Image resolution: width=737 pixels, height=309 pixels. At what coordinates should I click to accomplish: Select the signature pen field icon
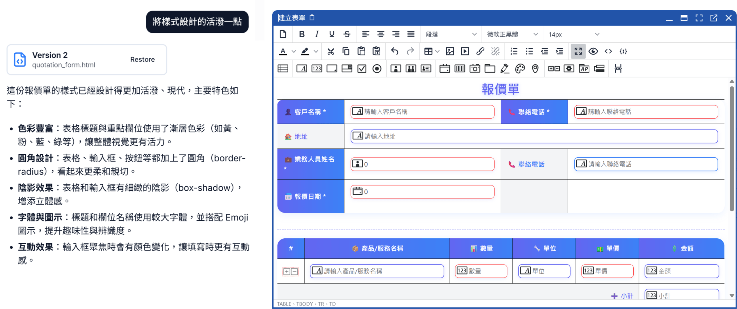coord(505,69)
